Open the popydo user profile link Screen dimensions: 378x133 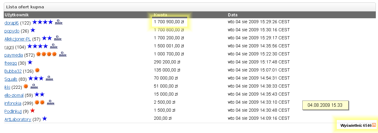tap(12, 31)
